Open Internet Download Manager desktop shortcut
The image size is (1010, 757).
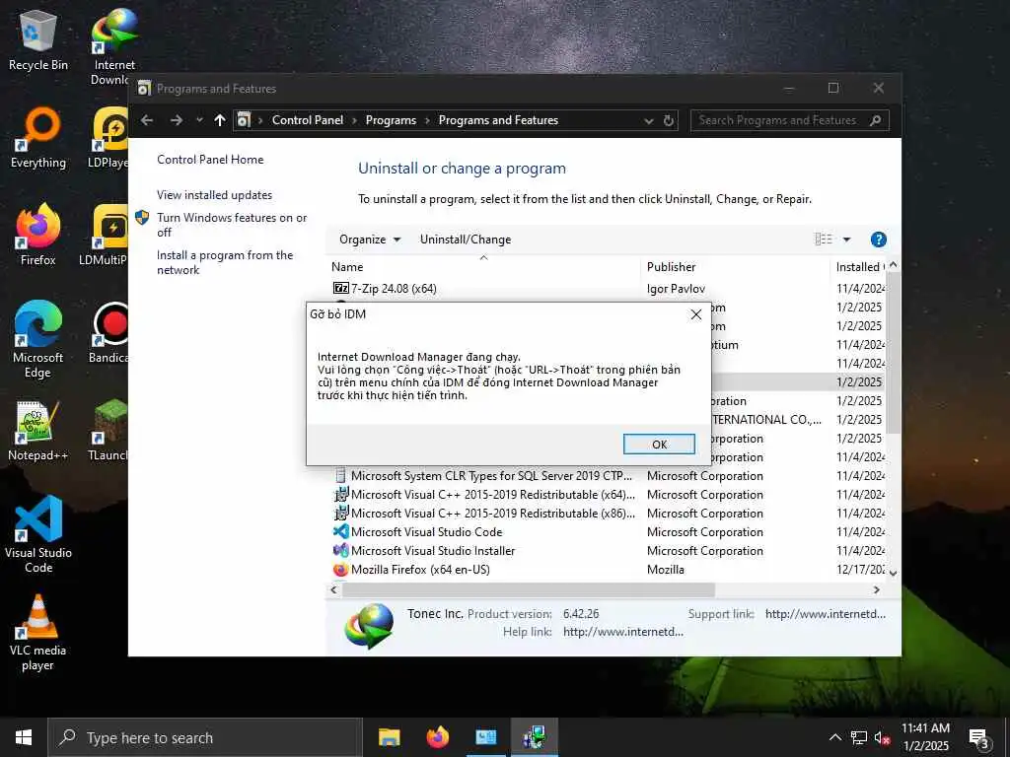tap(114, 46)
